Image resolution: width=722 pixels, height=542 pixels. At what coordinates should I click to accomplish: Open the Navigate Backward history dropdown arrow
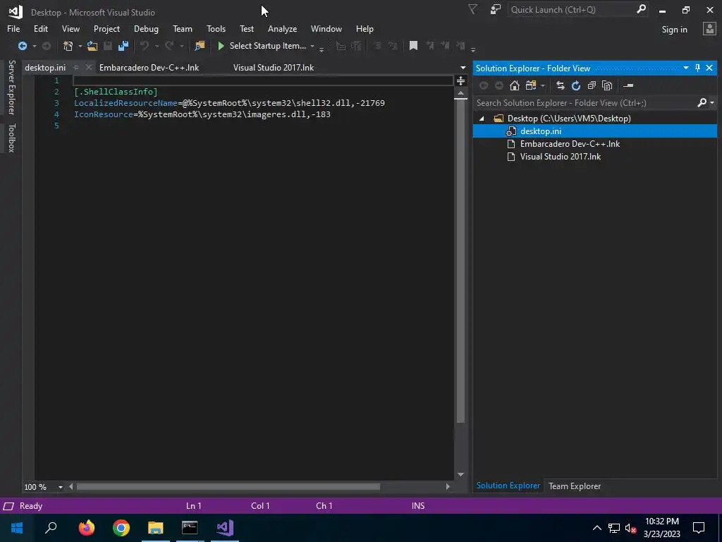(x=34, y=46)
